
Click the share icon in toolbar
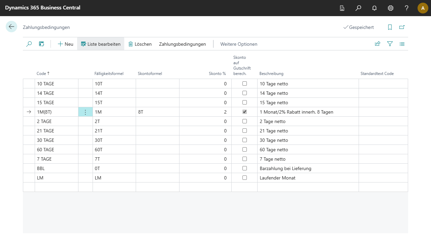click(377, 44)
